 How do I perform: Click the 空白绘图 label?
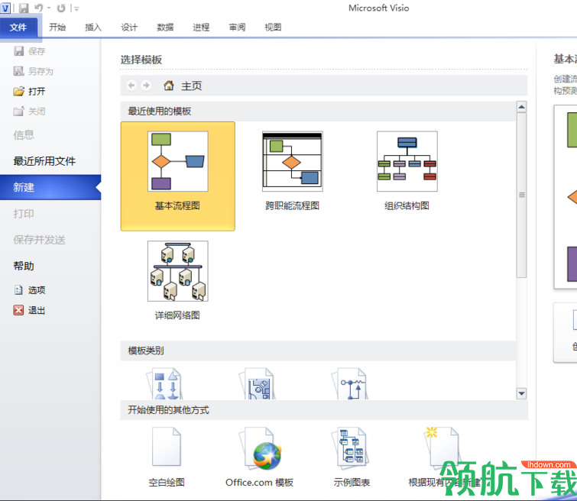click(167, 482)
